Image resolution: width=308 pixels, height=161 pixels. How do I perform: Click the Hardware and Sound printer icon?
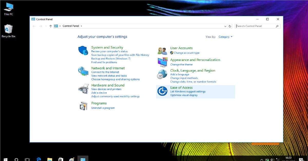83,89
